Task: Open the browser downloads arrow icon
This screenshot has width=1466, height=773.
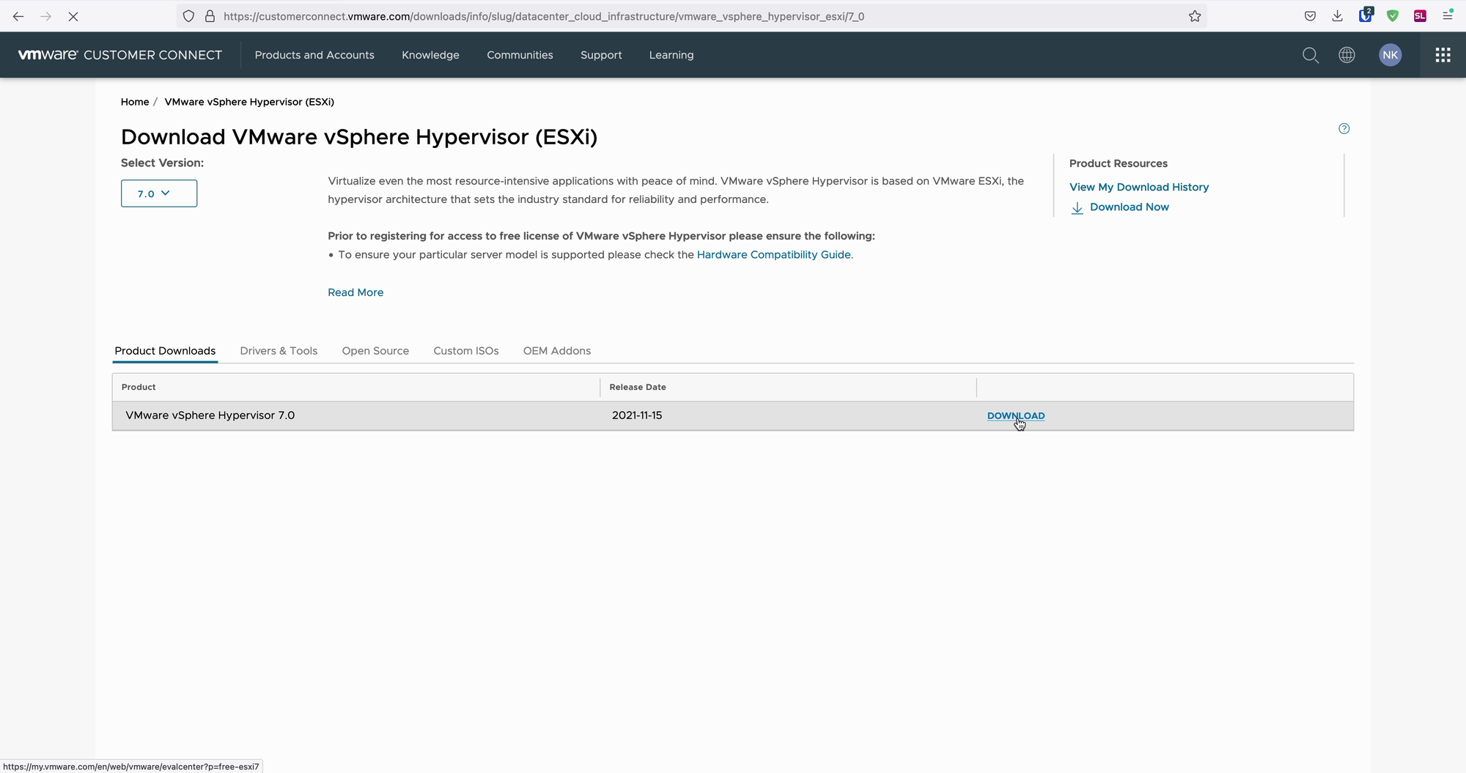Action: [x=1337, y=16]
